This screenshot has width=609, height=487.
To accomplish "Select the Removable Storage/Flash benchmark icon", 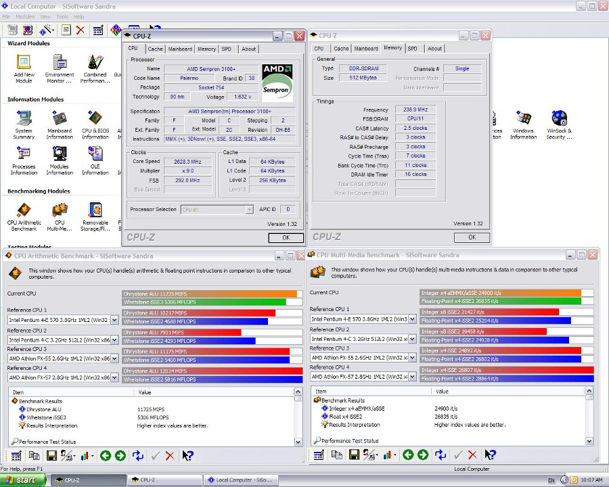I will click(95, 217).
